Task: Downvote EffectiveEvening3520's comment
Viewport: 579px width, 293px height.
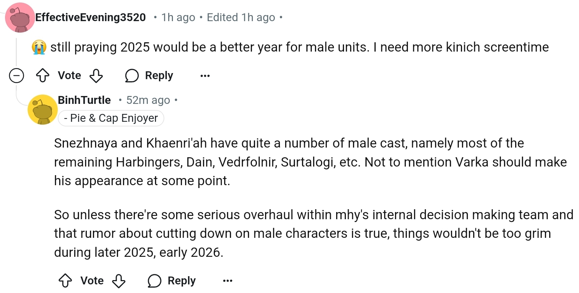Action: 96,76
